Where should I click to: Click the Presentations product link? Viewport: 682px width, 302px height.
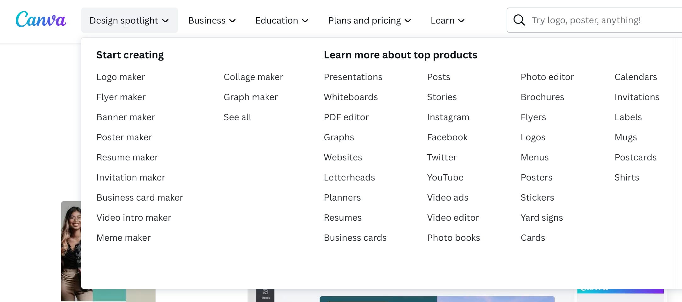tap(353, 77)
